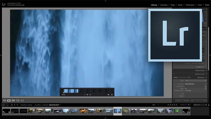Filter by rejected flag icon
This screenshot has width=211, height=119.
162,105
